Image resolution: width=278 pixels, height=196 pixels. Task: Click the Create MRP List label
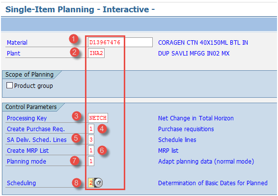(28, 151)
